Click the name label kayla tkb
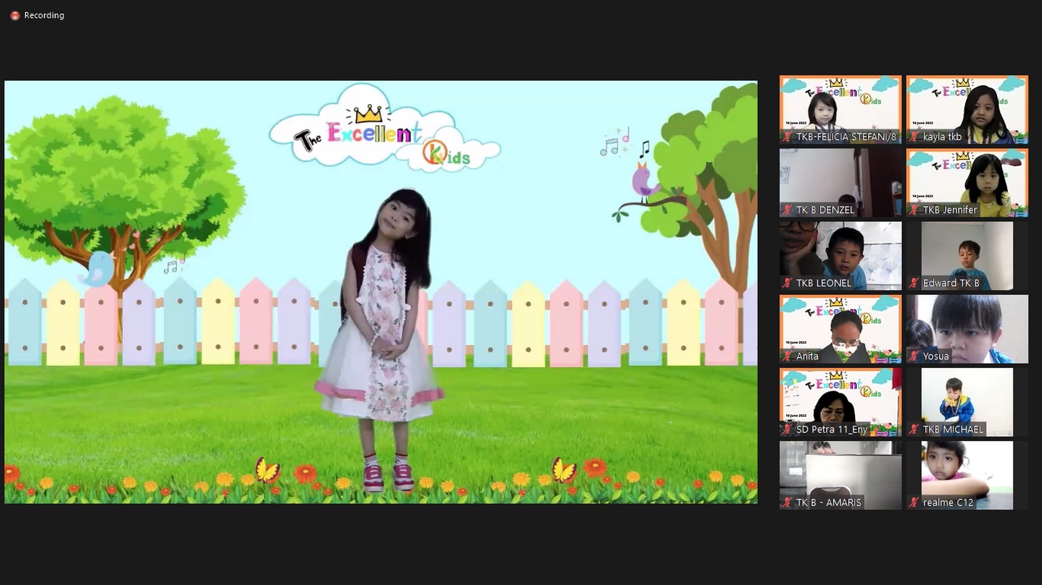 pyautogui.click(x=942, y=137)
